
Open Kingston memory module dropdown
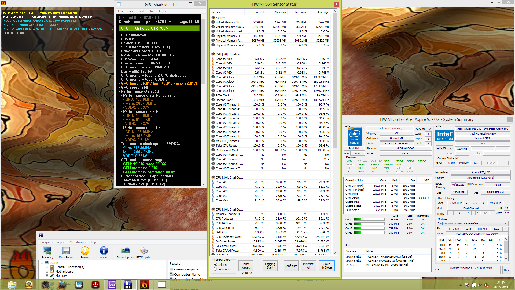(473, 224)
